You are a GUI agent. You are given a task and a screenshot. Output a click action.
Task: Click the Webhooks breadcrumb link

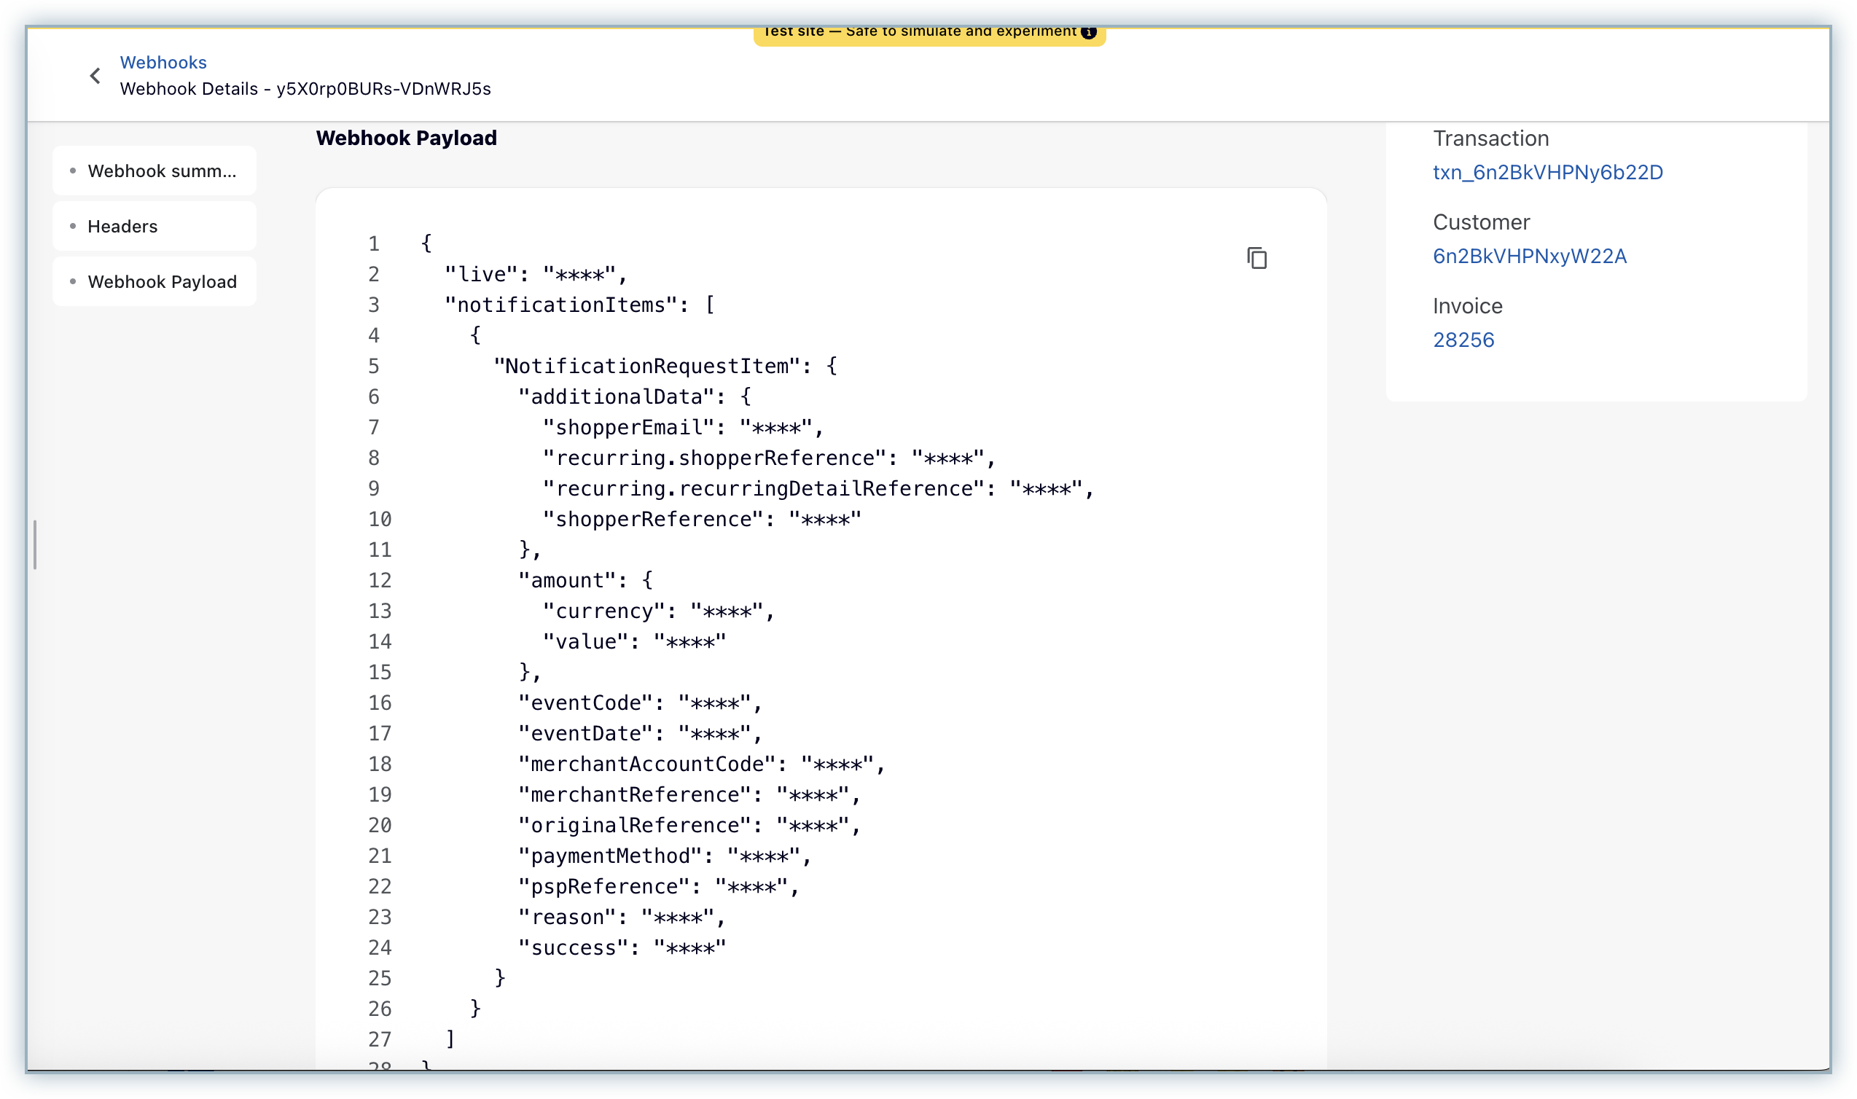tap(163, 62)
